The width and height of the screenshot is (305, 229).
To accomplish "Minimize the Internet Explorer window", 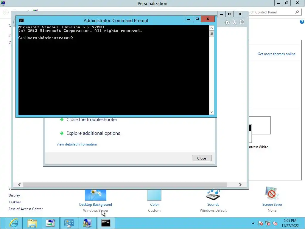I will (221, 14).
